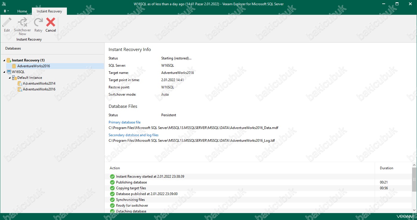This screenshot has width=417, height=220.
Task: Click the Default Instance icon
Action: point(14,78)
